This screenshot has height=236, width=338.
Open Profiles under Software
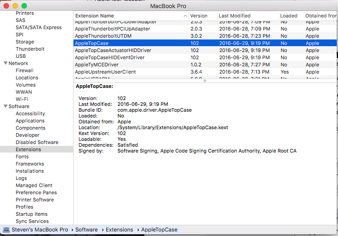coord(25,207)
